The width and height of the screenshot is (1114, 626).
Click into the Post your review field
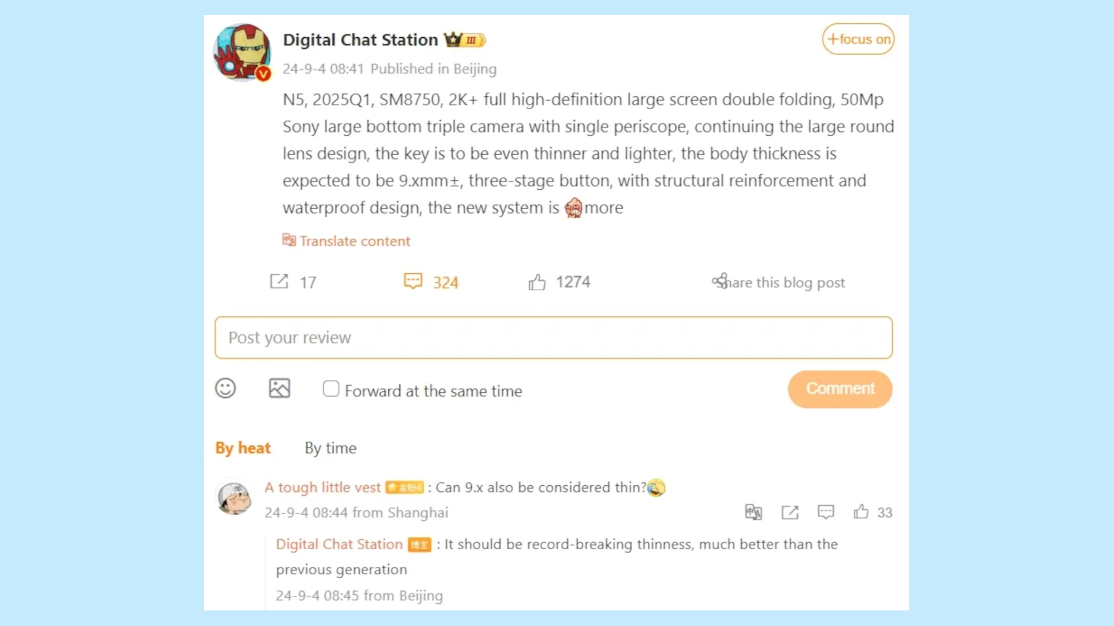tap(553, 338)
